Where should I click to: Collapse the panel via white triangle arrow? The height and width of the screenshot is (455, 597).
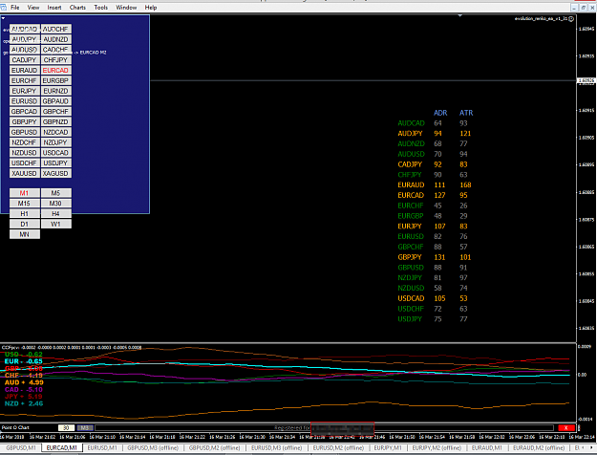[3, 18]
